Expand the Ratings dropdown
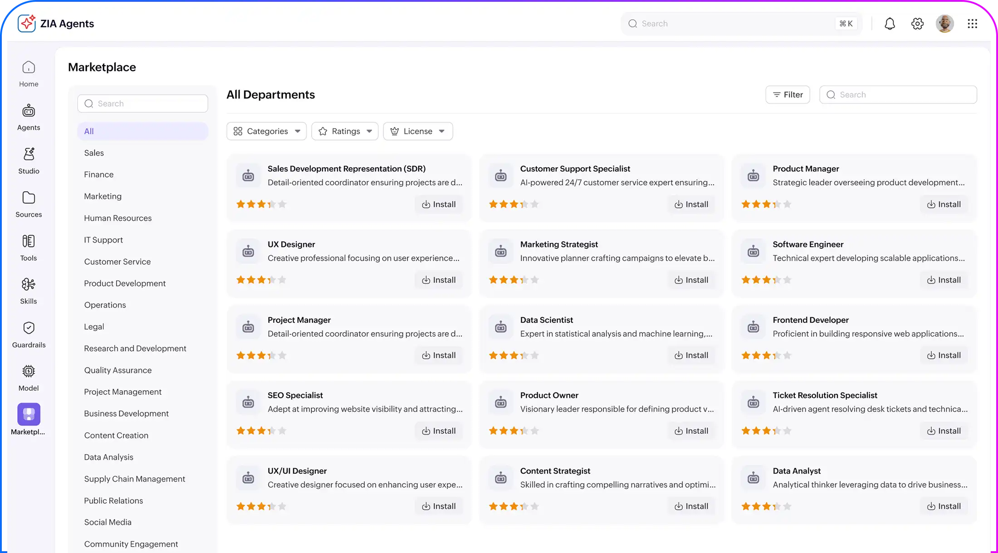Image resolution: width=998 pixels, height=553 pixels. pos(345,131)
